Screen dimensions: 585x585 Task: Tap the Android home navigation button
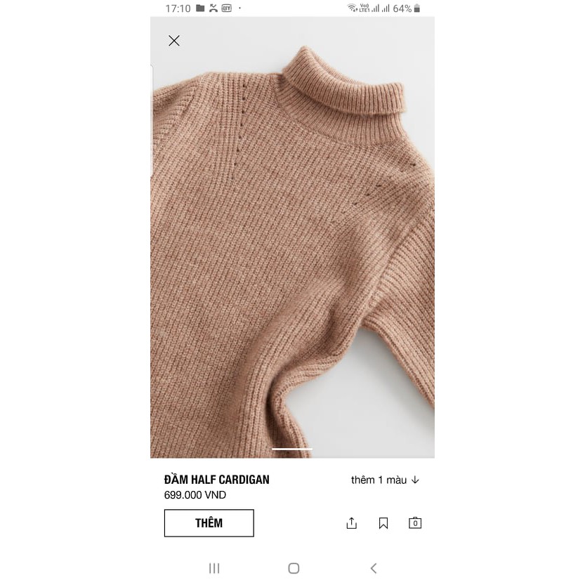point(294,568)
